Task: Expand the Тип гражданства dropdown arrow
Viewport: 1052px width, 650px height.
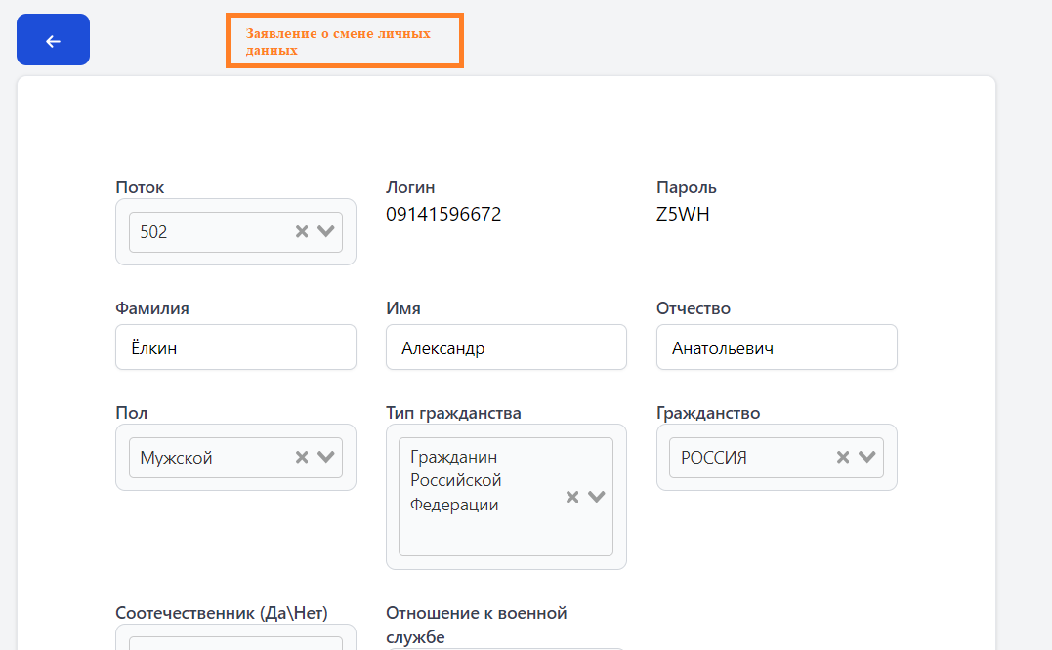Action: point(597,497)
